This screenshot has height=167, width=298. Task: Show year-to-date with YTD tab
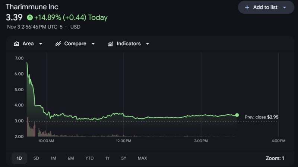[89, 158]
